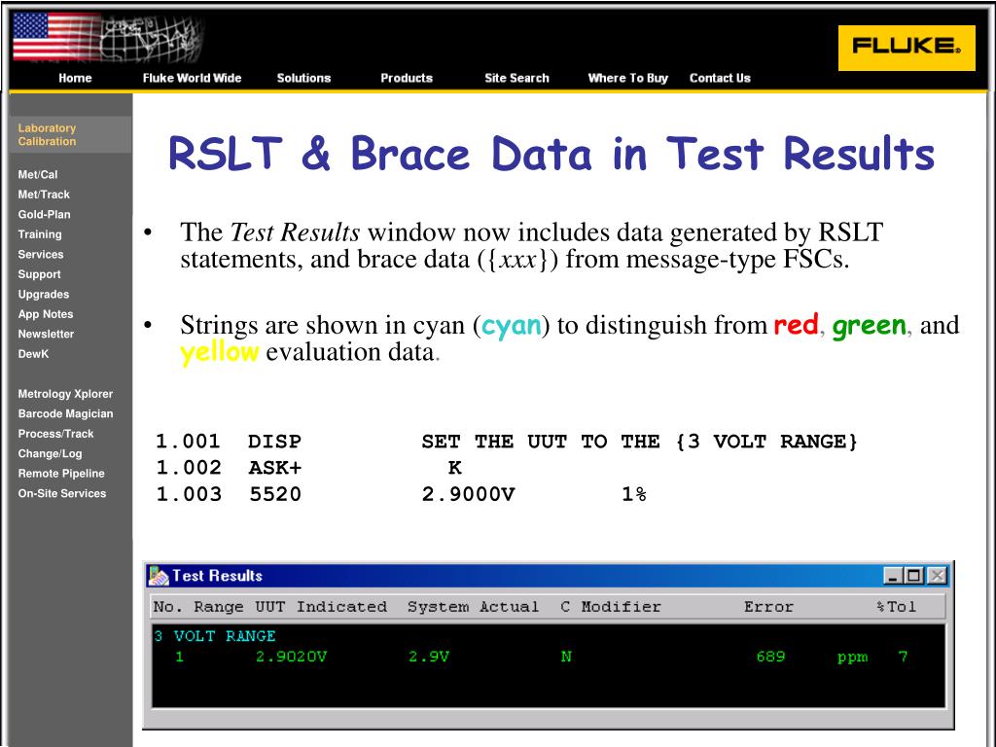Open Site Search in top navigation
This screenshot has height=747, width=996.
516,78
